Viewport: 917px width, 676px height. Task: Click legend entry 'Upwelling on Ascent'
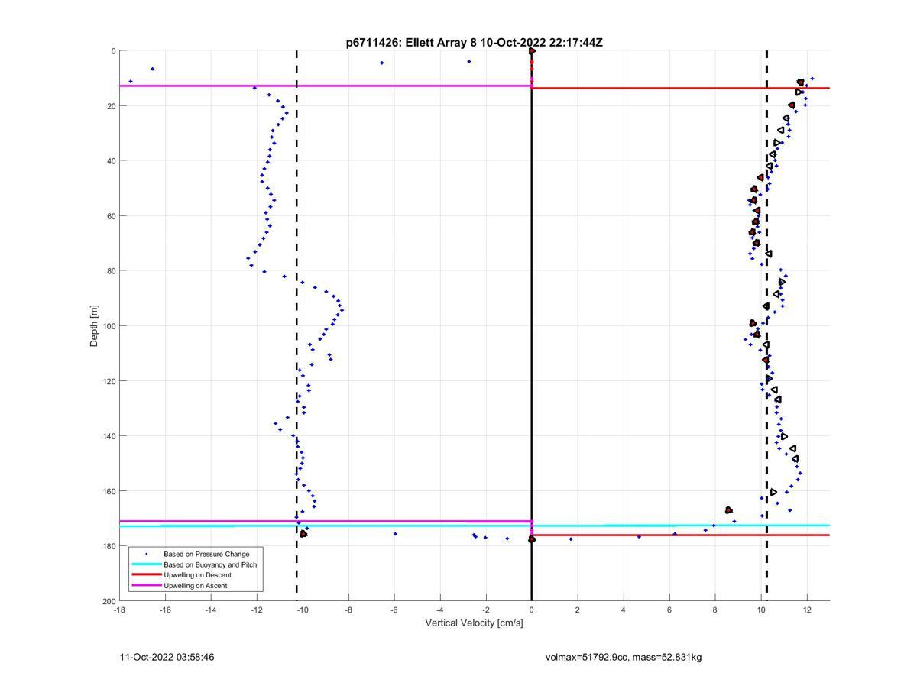[196, 586]
